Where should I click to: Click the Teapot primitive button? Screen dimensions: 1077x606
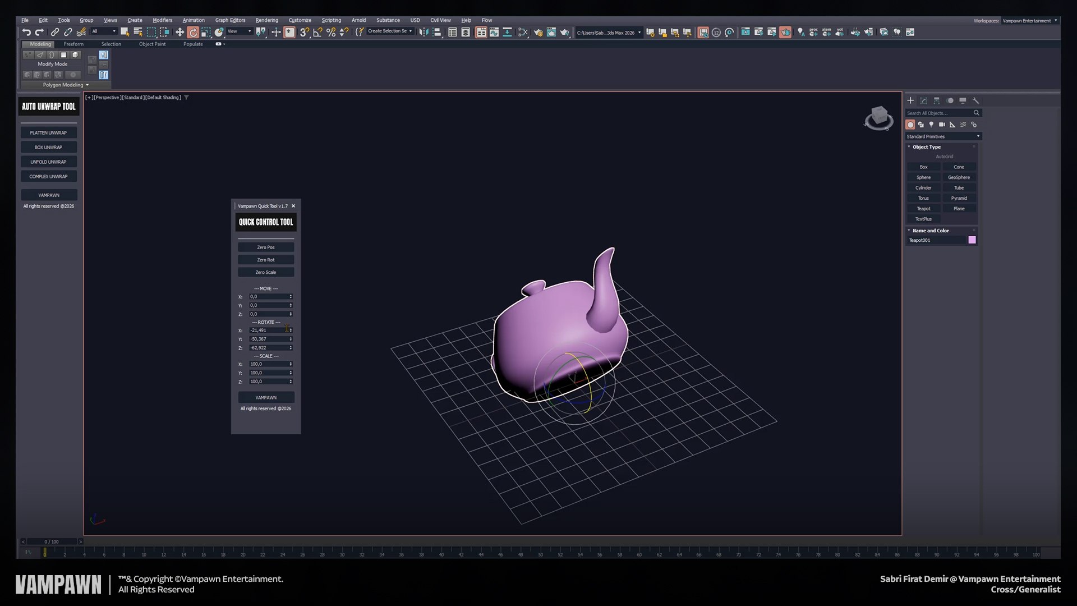click(923, 209)
